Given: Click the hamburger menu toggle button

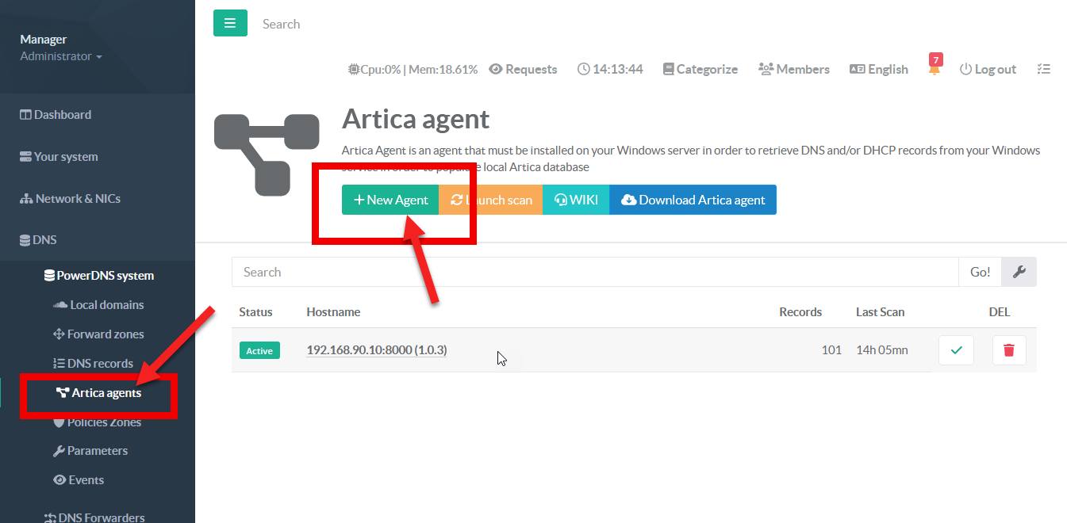Looking at the screenshot, I should (230, 23).
